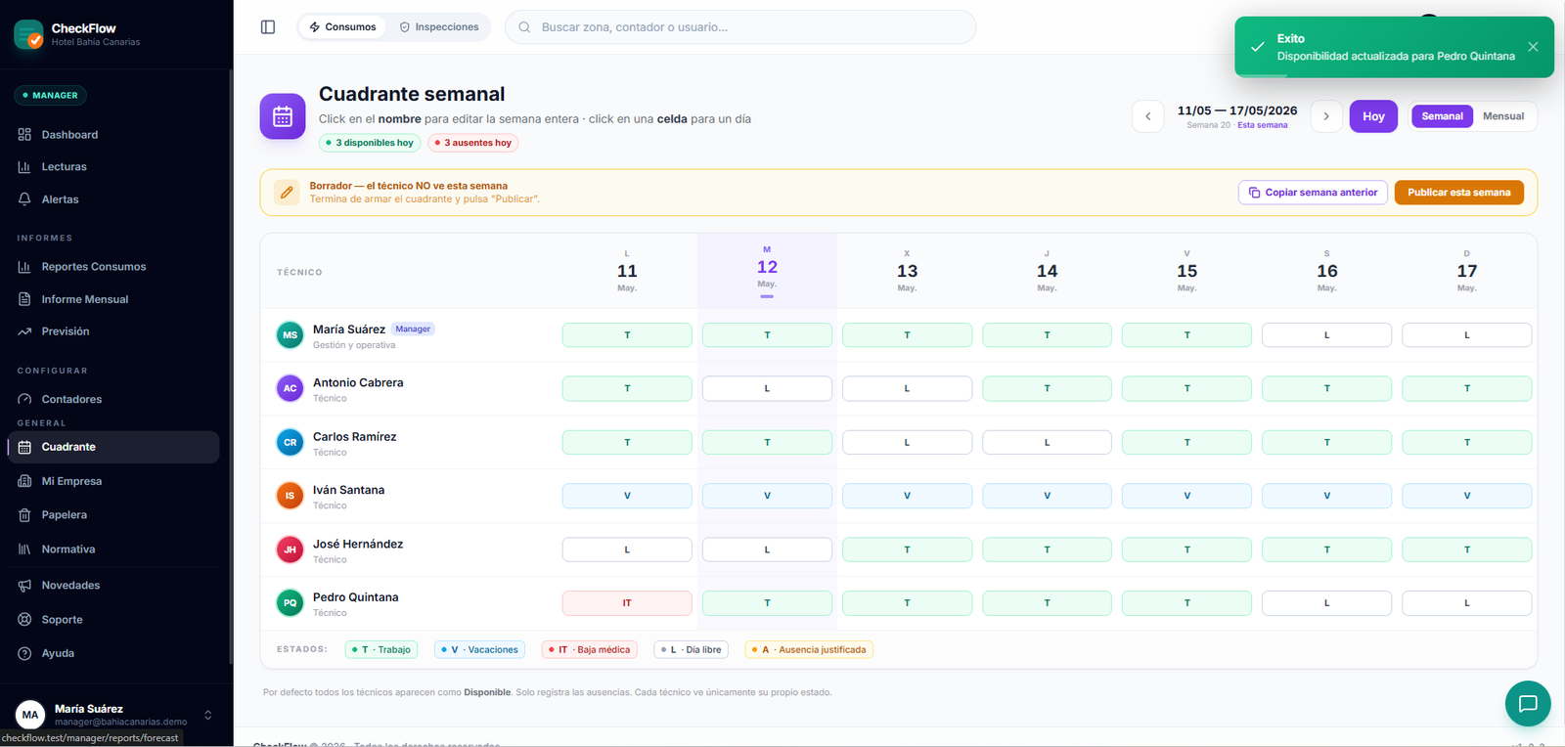Focus the Buscar zona, contador o usuario field
The height and width of the screenshot is (747, 1565).
740,27
